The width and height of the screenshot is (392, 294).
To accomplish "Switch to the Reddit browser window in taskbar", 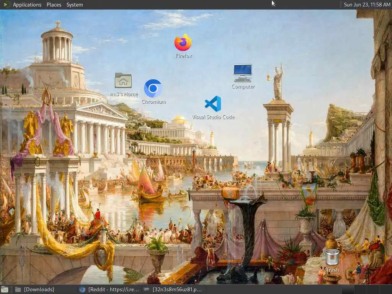I will [x=109, y=290].
